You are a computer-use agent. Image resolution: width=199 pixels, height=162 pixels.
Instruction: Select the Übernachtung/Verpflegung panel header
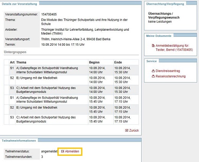(165, 4)
